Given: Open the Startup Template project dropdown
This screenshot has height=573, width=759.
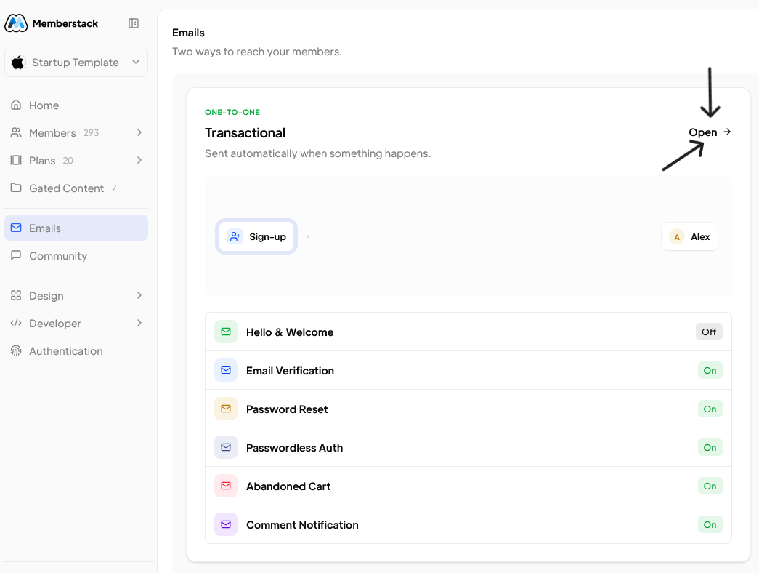Looking at the screenshot, I should [76, 62].
